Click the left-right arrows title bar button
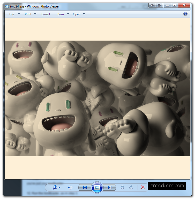This screenshot has height=199, width=195. coord(152,5)
